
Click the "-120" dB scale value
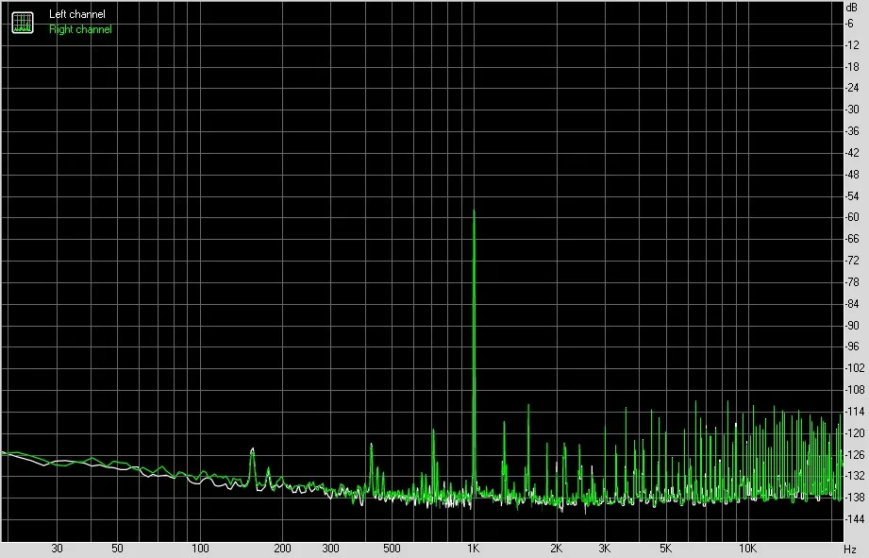coord(854,432)
